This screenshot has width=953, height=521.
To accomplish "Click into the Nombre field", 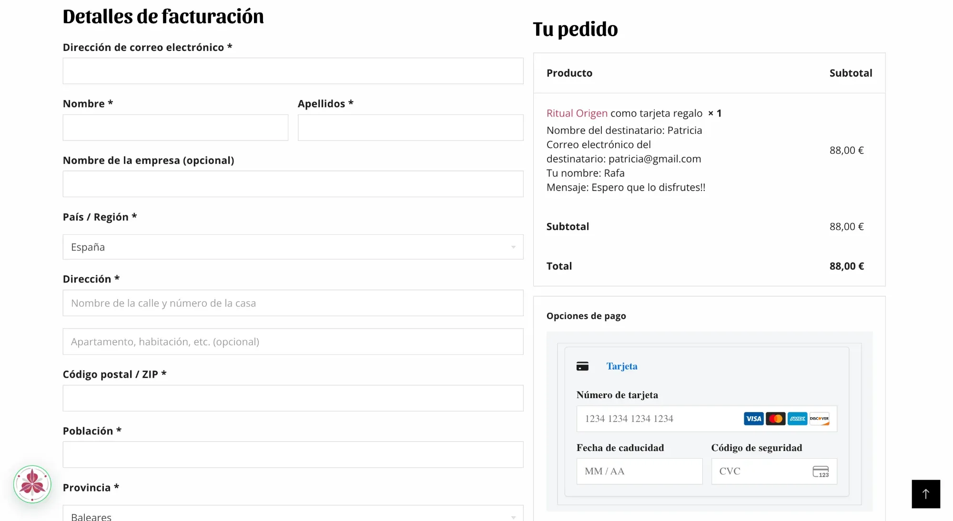I will click(175, 128).
